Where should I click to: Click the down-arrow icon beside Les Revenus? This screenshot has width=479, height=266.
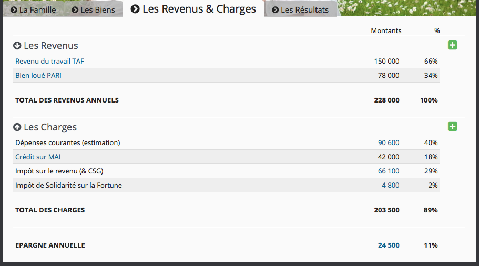17,46
